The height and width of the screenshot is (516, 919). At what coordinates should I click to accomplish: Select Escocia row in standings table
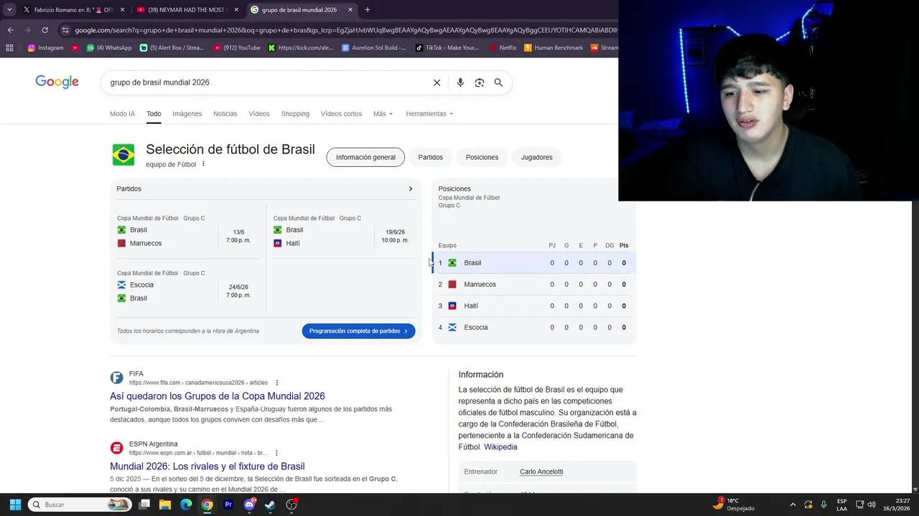pyautogui.click(x=533, y=328)
